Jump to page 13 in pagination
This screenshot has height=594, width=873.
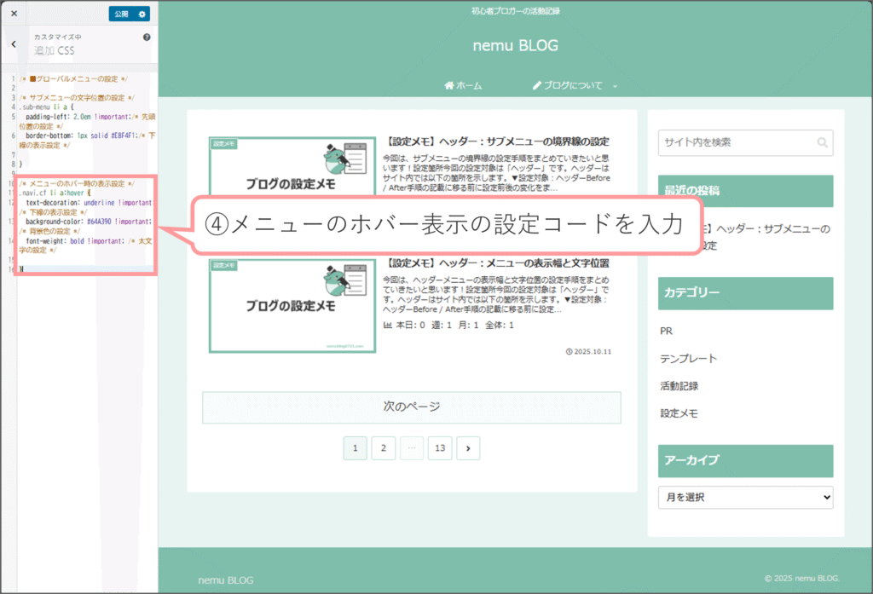(x=440, y=447)
